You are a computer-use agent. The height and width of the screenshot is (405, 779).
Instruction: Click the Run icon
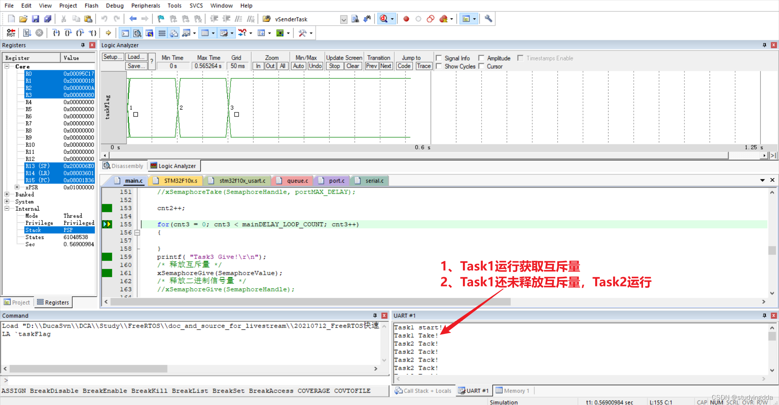27,33
